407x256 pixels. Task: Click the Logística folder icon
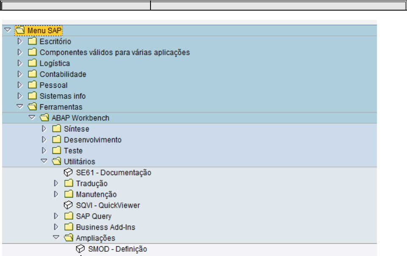(32, 64)
